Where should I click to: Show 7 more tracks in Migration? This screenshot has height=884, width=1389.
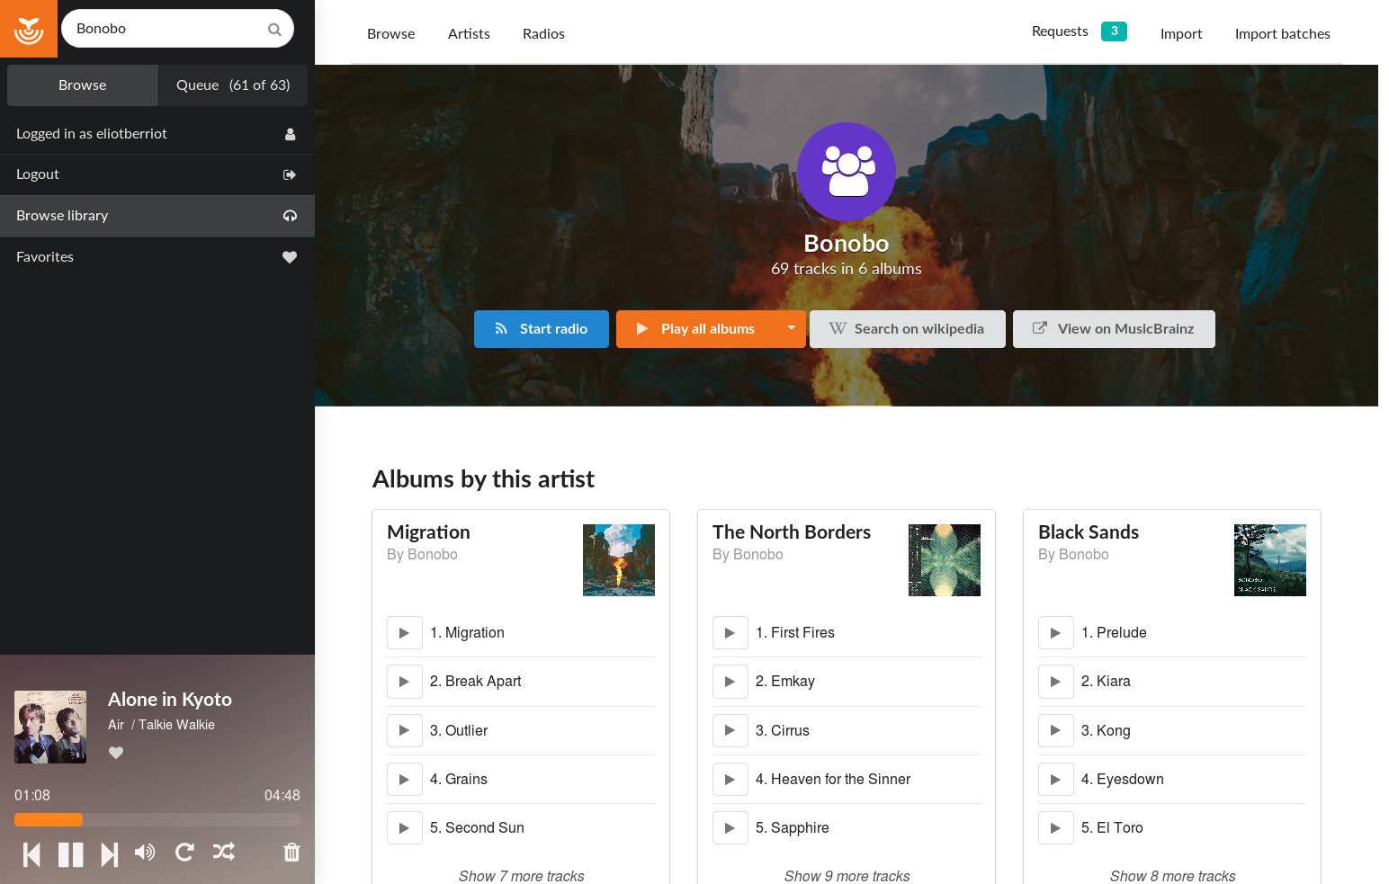522,876
